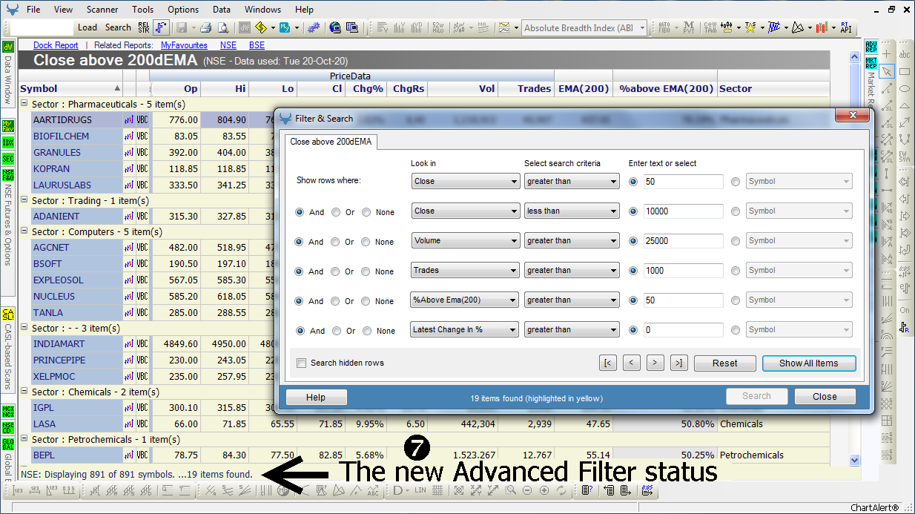Open %Above Ema(200) dropdown
Viewport: 915px width, 514px height.
(464, 300)
